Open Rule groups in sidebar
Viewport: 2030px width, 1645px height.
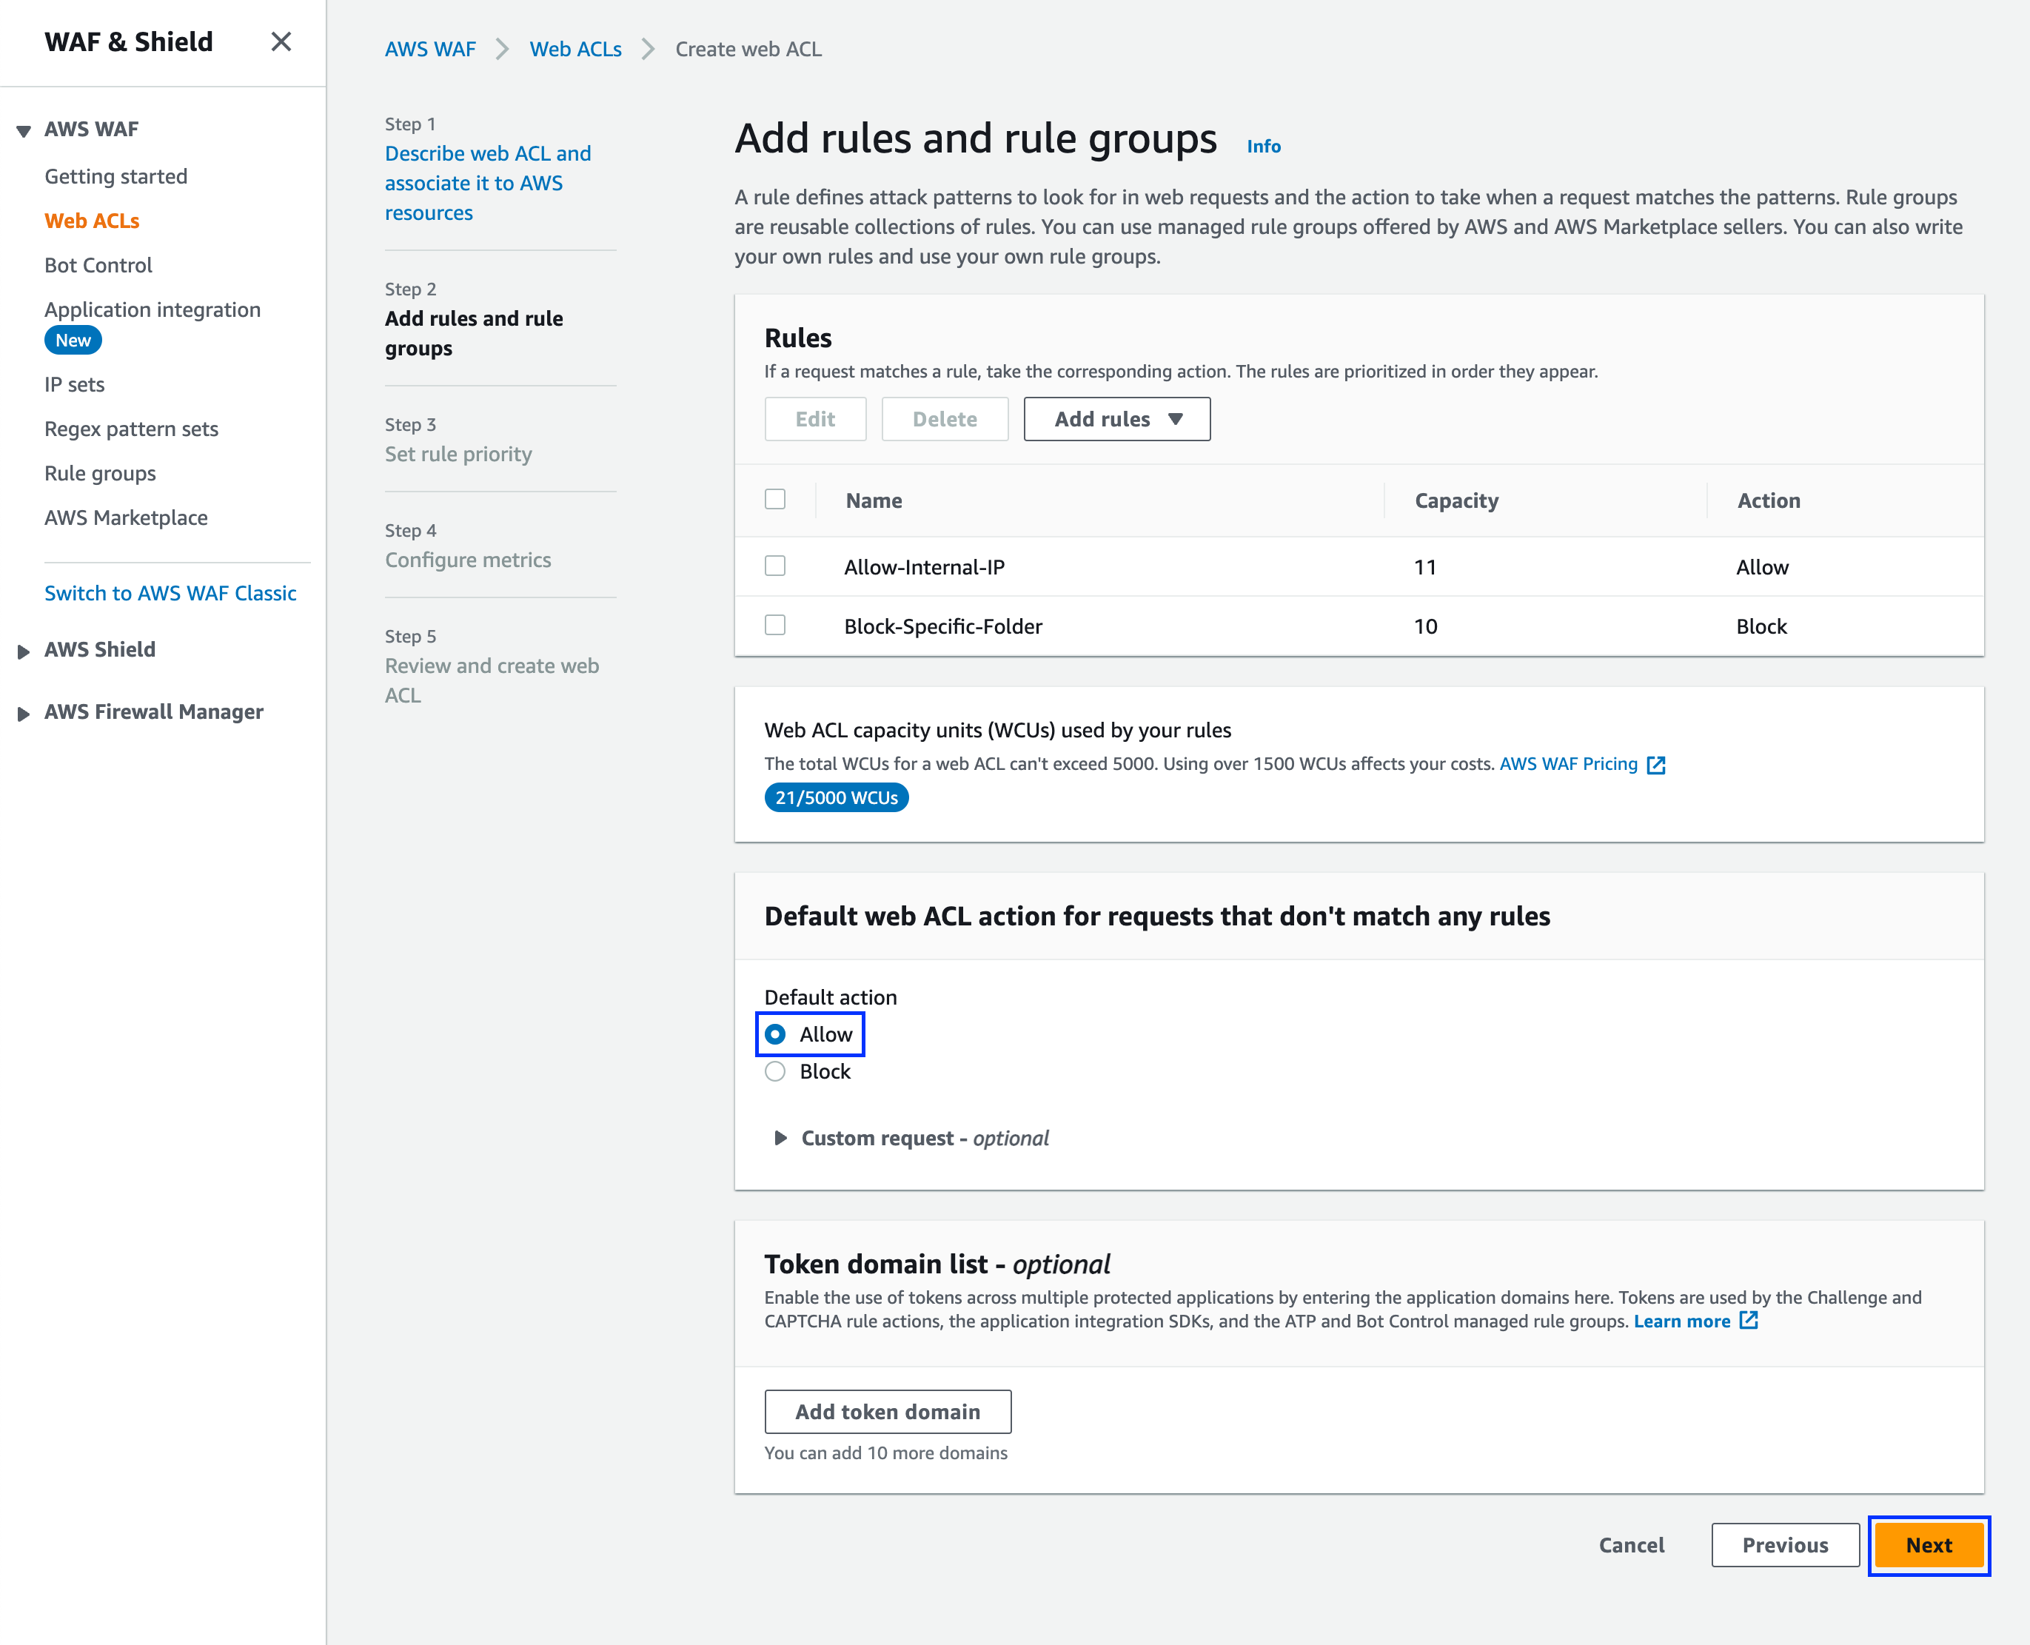click(x=101, y=474)
